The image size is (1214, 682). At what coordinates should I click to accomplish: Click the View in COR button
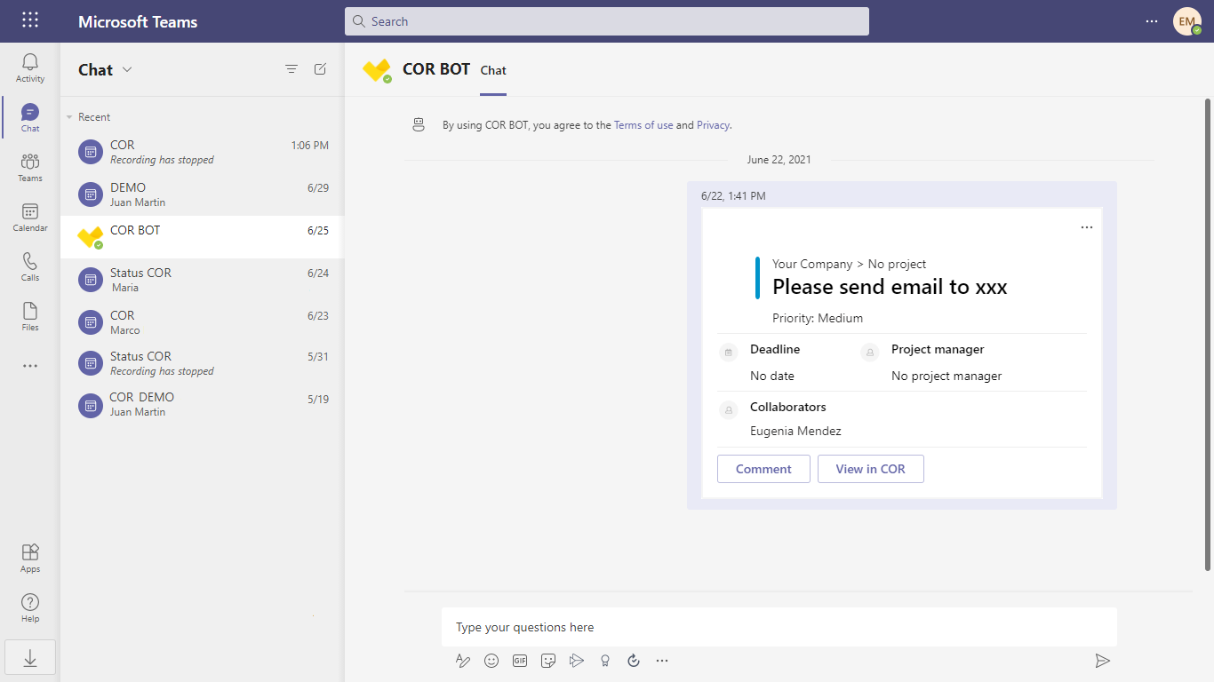[870, 469]
